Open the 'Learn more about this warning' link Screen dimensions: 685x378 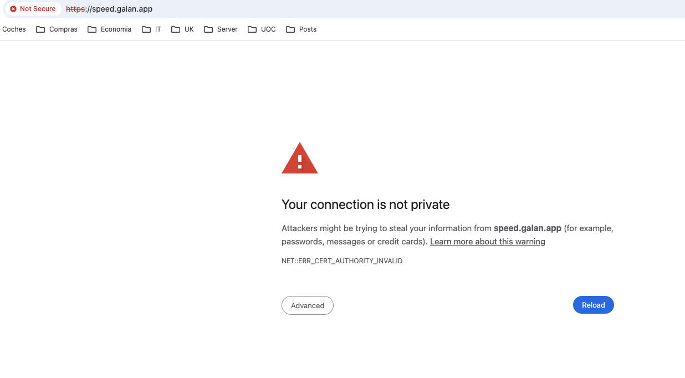487,242
